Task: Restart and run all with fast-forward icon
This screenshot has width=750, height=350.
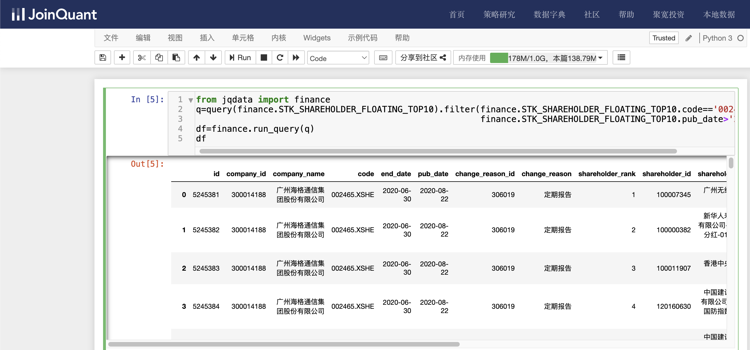Action: tap(296, 58)
